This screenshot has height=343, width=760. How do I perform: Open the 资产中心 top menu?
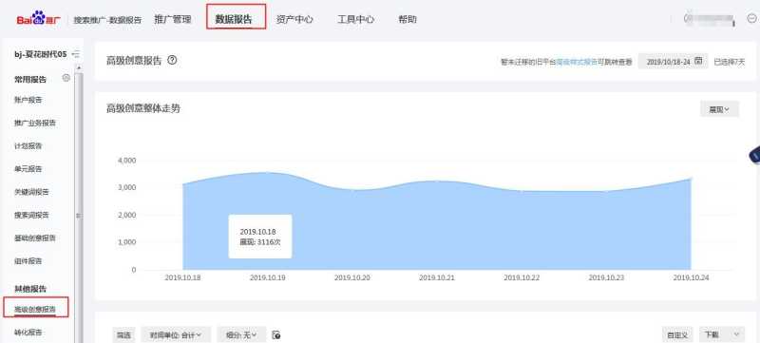click(x=294, y=19)
